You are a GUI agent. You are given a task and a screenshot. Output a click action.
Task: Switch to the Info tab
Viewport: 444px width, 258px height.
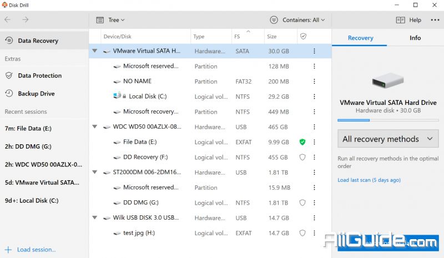point(415,38)
